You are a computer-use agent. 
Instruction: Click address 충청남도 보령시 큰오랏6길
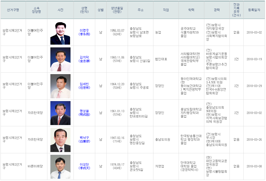coord(136,166)
